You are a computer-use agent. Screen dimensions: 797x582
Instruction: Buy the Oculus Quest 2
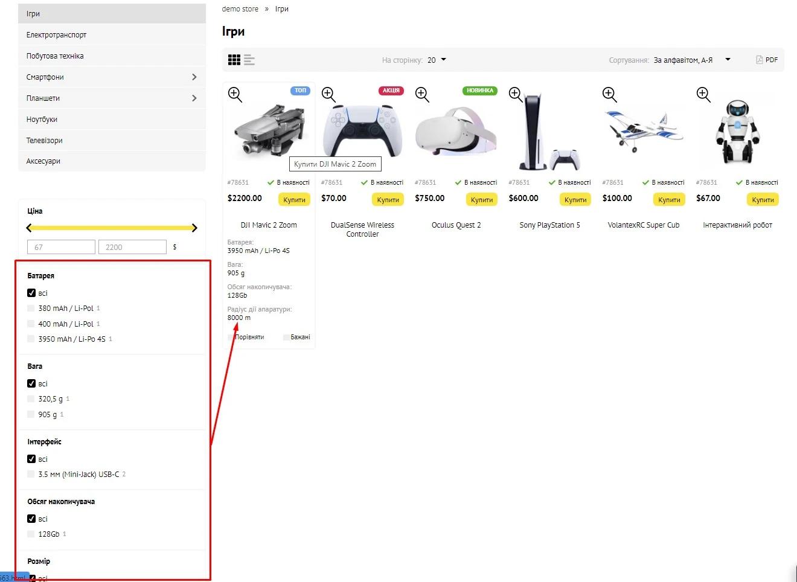481,200
